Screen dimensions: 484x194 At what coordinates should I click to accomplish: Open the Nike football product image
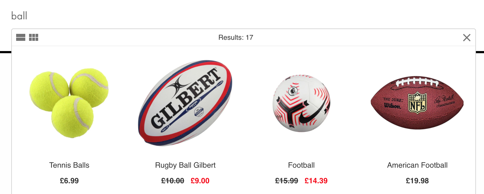(x=301, y=103)
